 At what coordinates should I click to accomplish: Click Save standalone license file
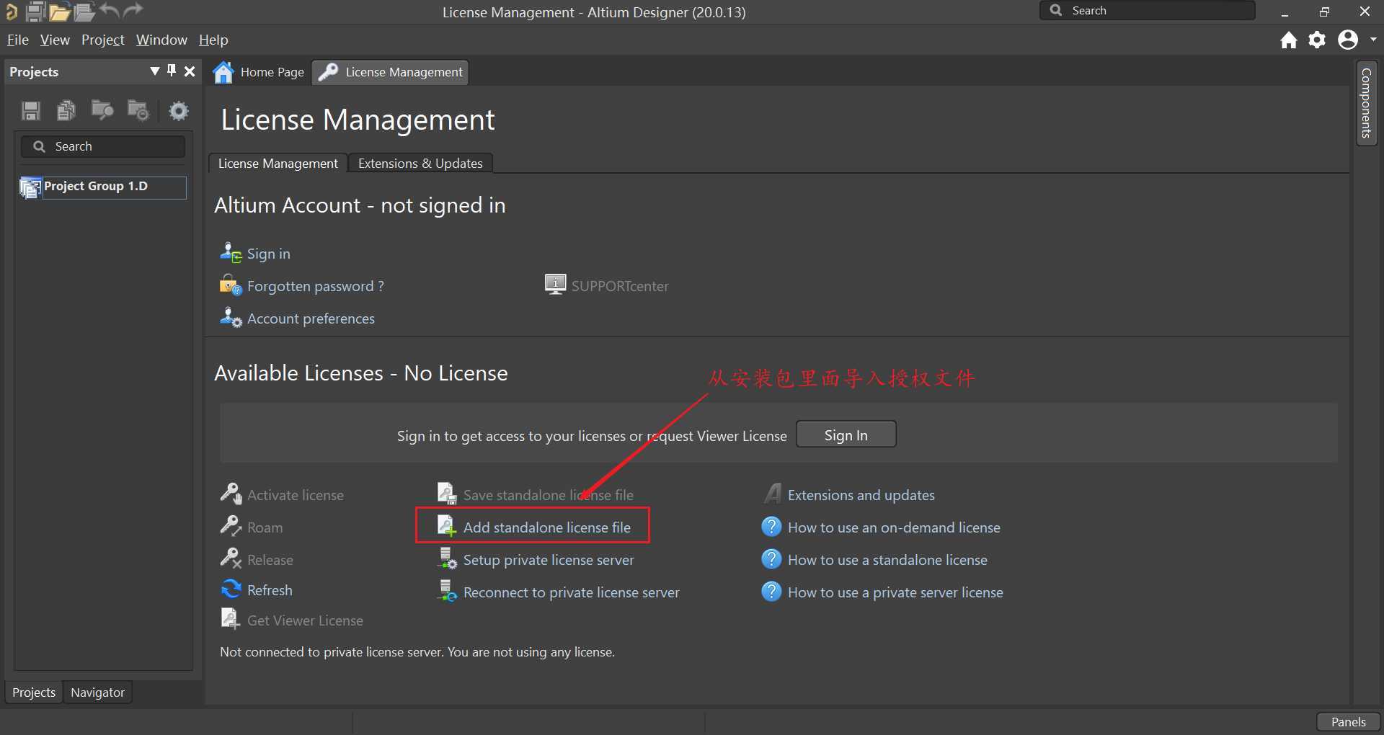coord(549,495)
